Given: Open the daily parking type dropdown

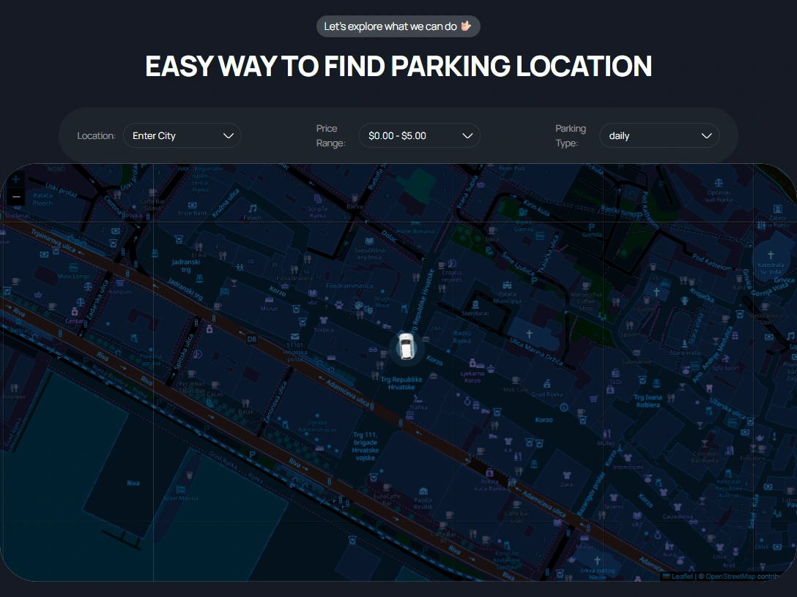Looking at the screenshot, I should [659, 135].
